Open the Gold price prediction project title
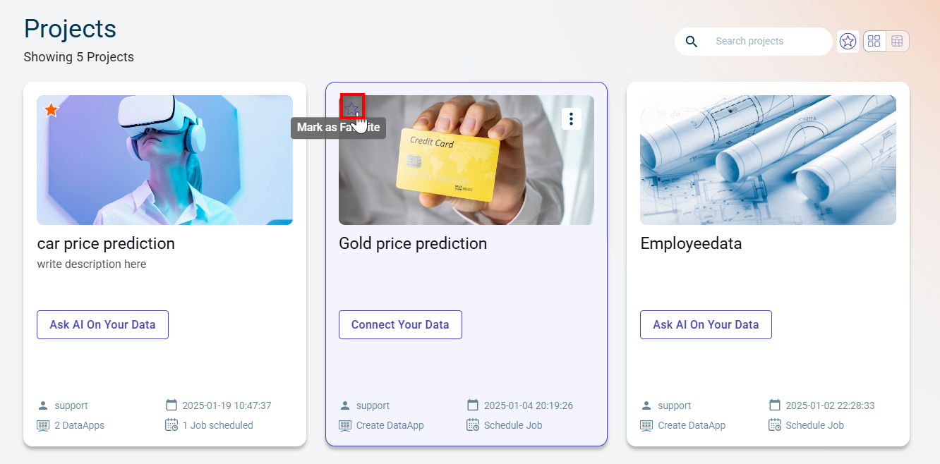 pos(413,243)
